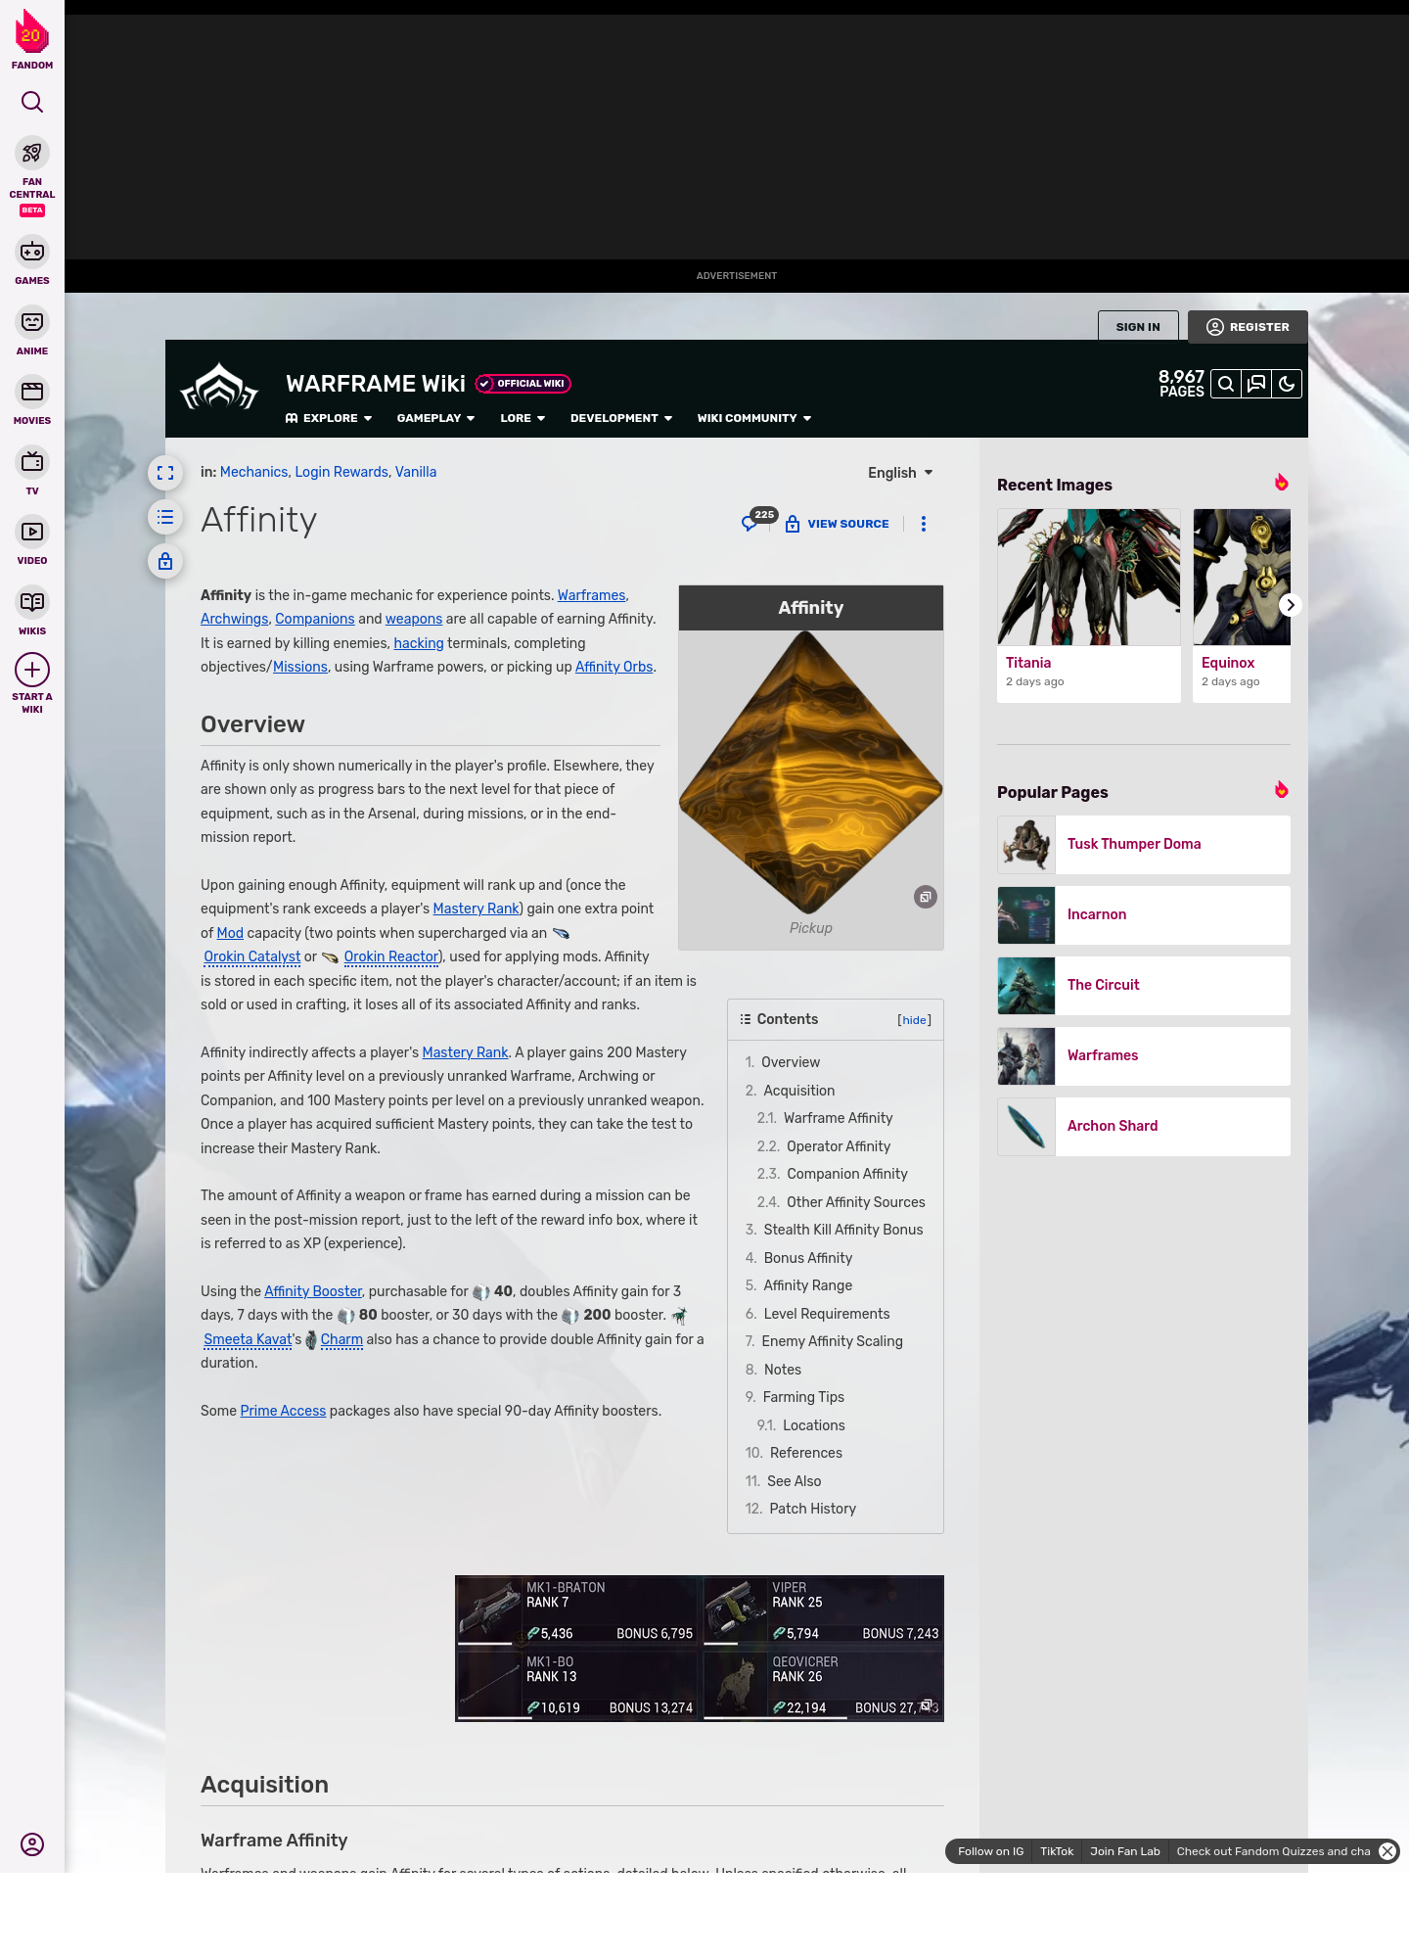The height and width of the screenshot is (1958, 1409).
Task: Follow the Prime Access link
Action: point(283,1411)
